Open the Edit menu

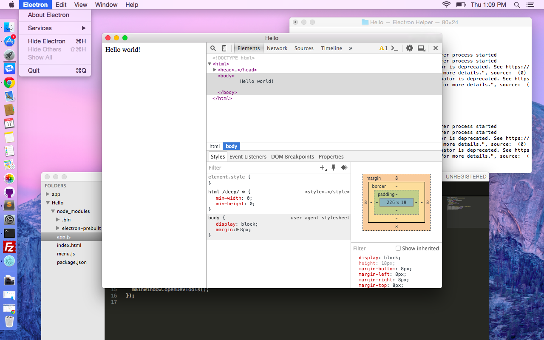pyautogui.click(x=61, y=5)
